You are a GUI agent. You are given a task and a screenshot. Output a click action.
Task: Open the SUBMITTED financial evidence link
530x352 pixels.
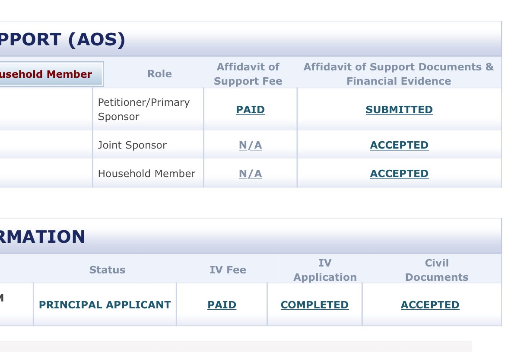(x=399, y=110)
